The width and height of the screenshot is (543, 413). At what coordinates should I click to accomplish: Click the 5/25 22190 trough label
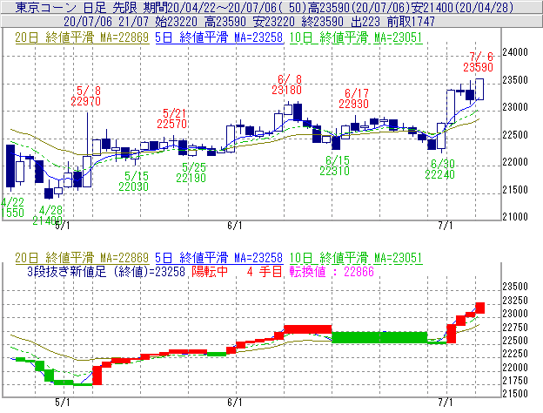click(191, 173)
